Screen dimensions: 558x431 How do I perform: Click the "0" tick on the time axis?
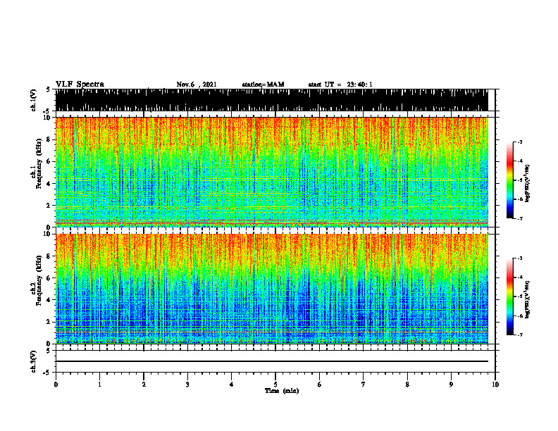click(56, 385)
